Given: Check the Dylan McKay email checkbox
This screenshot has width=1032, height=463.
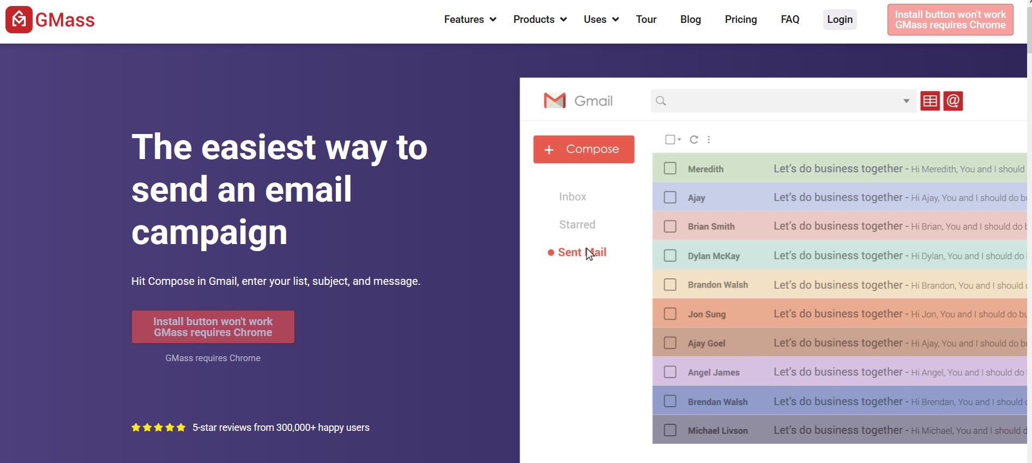Looking at the screenshot, I should (x=670, y=255).
